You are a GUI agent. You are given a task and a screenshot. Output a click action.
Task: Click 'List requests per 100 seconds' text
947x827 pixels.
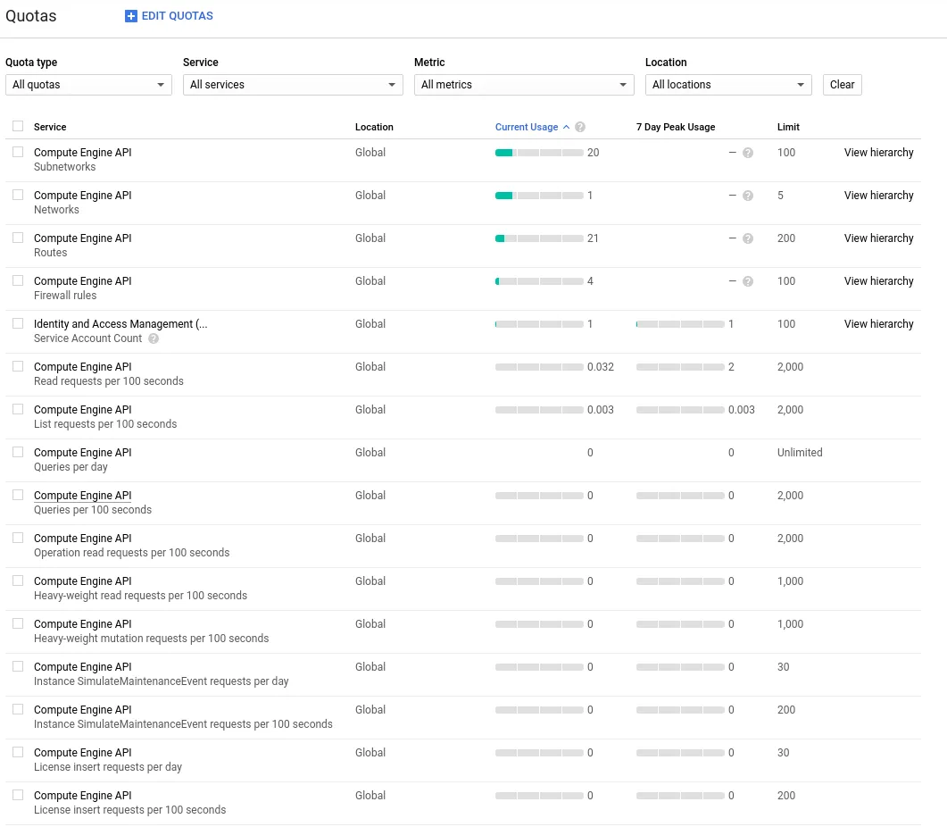click(x=105, y=424)
